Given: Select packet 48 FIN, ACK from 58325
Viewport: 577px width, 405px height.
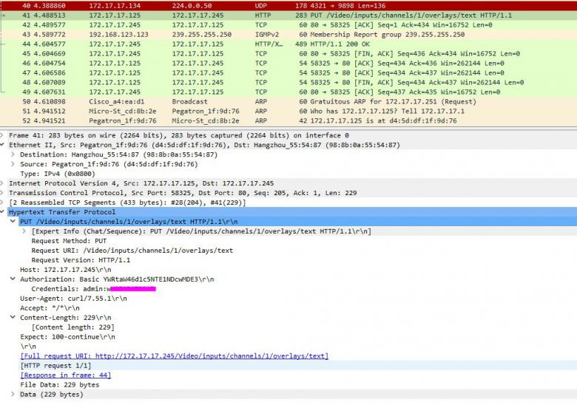Looking at the screenshot, I should coord(288,82).
